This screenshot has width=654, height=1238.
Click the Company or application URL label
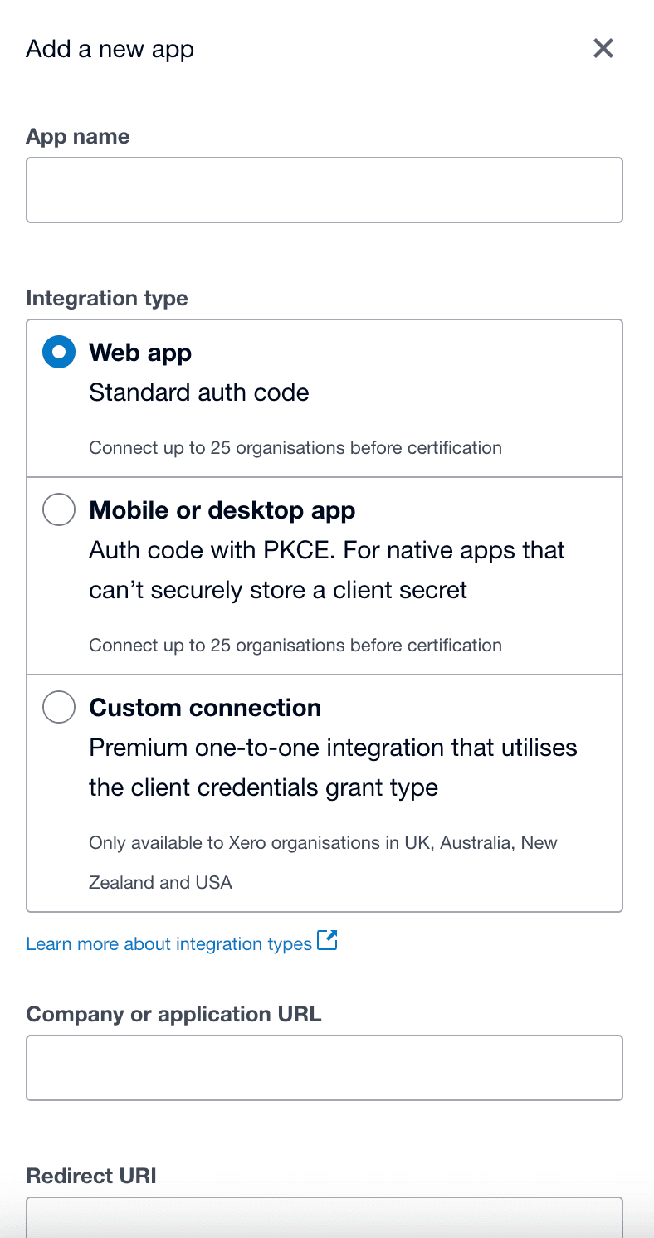coord(173,1014)
